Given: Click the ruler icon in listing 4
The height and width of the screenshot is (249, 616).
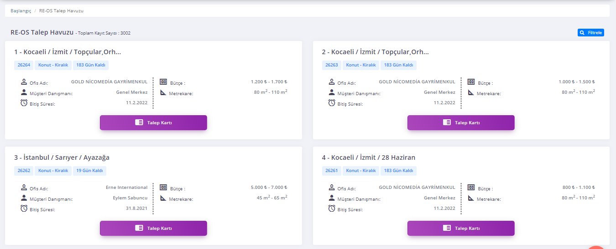Looking at the screenshot, I should click(471, 198).
